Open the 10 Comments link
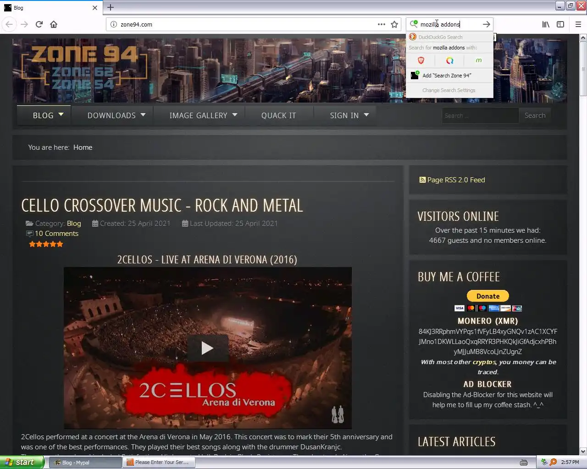The image size is (587, 469). (x=56, y=234)
